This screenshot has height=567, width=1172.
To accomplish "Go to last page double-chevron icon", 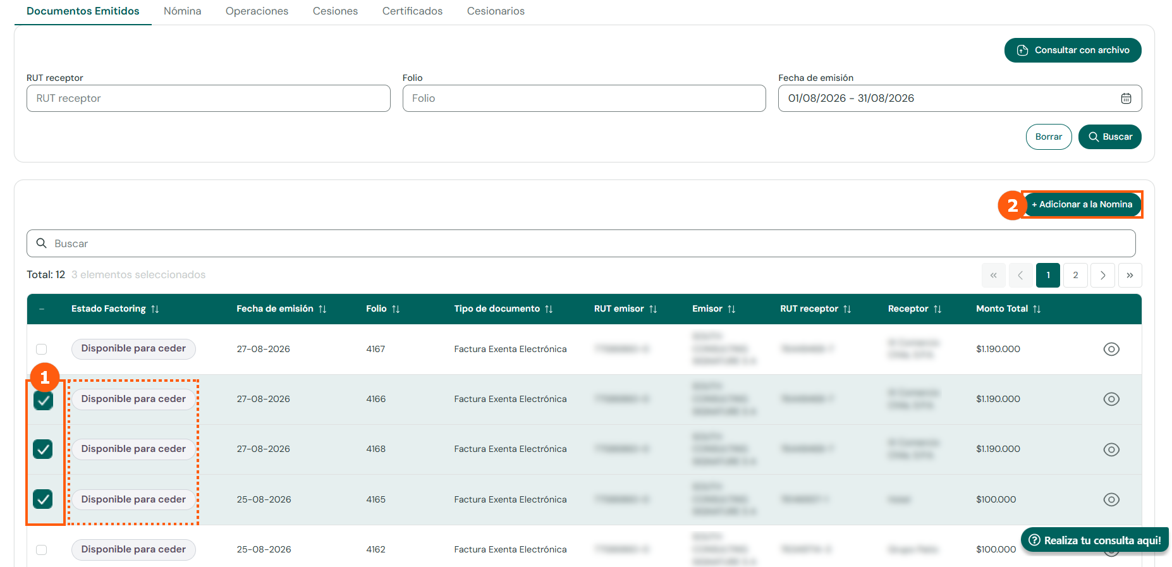I will [x=1130, y=275].
